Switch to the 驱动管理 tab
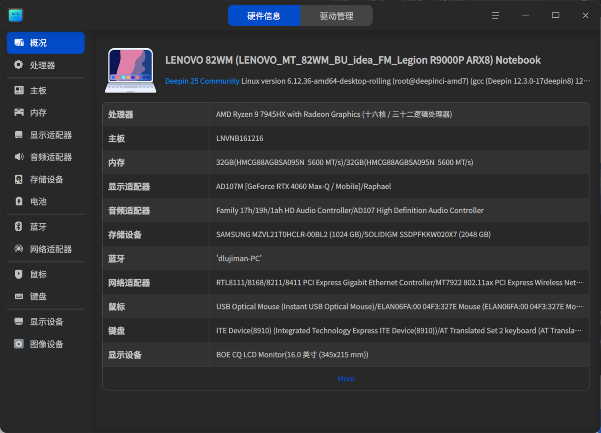Image resolution: width=601 pixels, height=433 pixels. tap(337, 16)
